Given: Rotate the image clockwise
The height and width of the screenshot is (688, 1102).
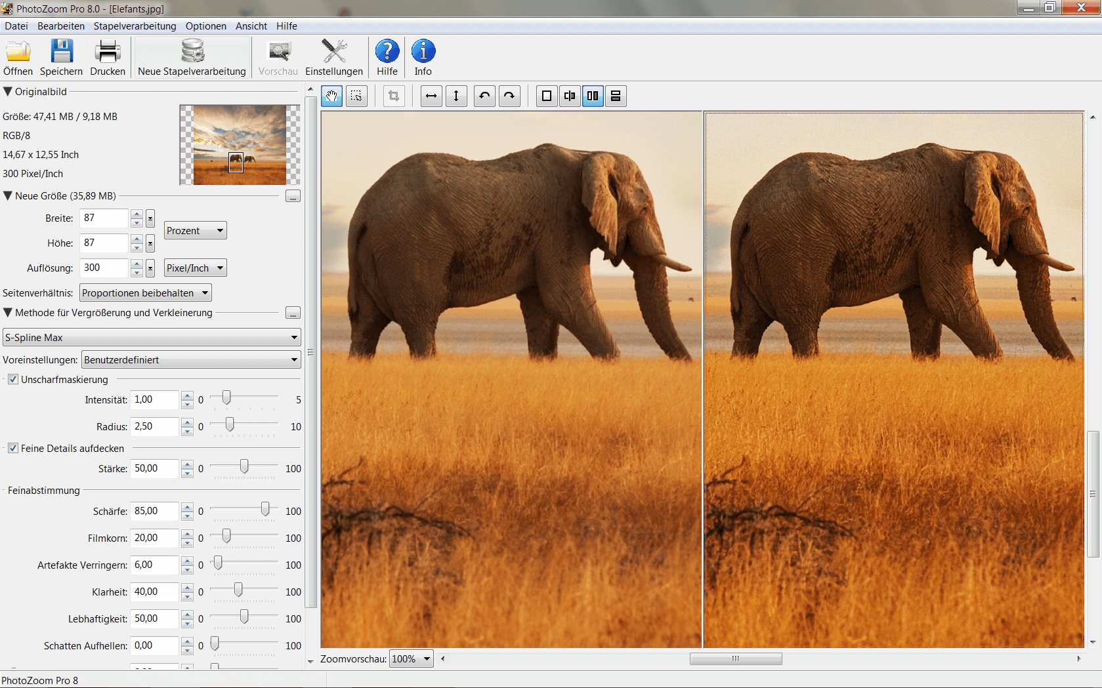Looking at the screenshot, I should pos(509,96).
